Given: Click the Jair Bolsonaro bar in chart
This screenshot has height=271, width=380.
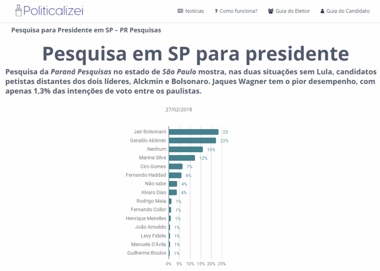Looking at the screenshot, I should (x=193, y=132).
